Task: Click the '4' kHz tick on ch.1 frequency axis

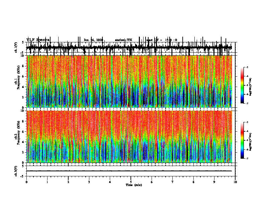Action: tap(23, 87)
